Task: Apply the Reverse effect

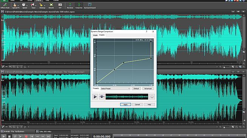Action: (x=70, y=6)
